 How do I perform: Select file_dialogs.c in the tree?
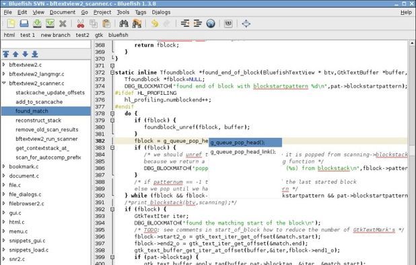25,194
